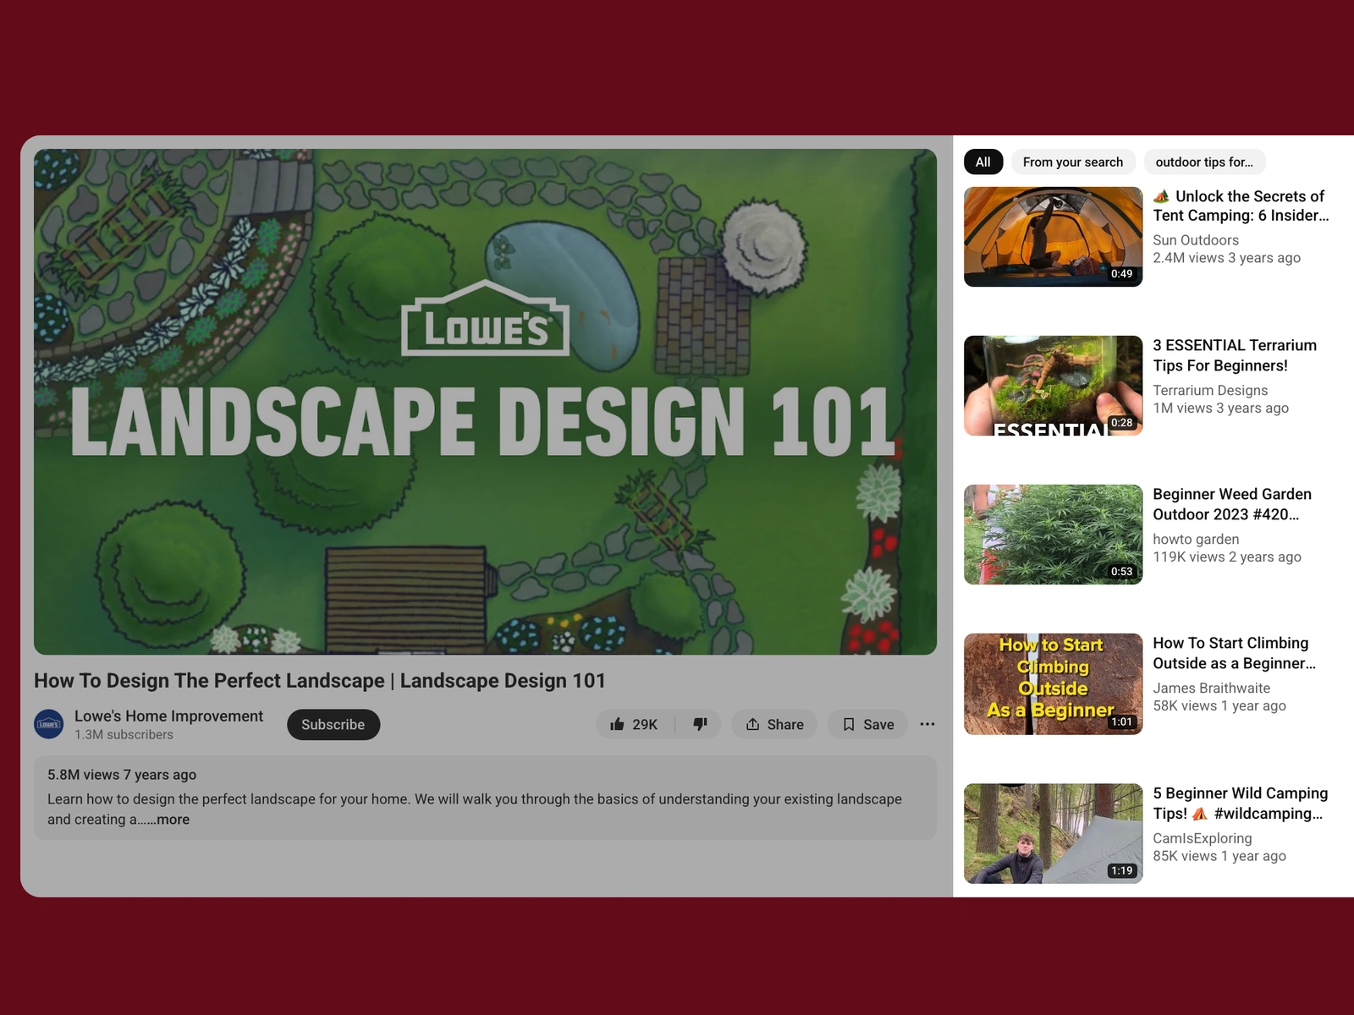Click the 1M views 3 years ago text
The height and width of the screenshot is (1015, 1354).
tap(1220, 408)
